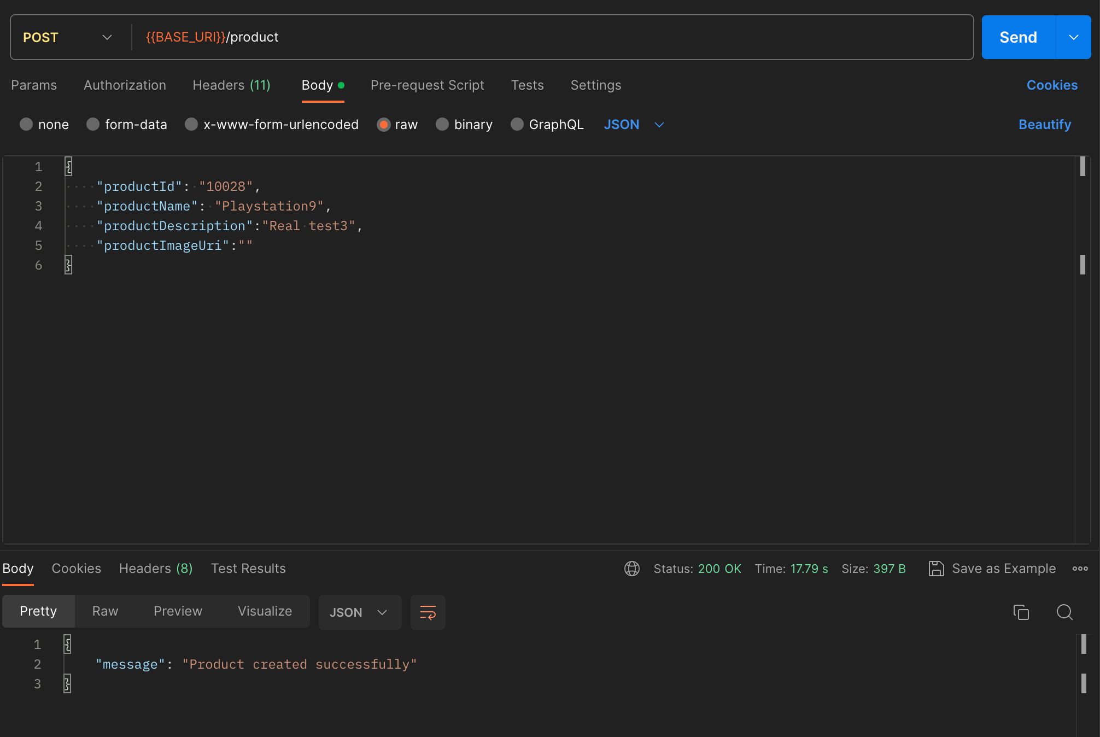Click the request URL input field
Screen dimensions: 1100x737
tap(547, 37)
